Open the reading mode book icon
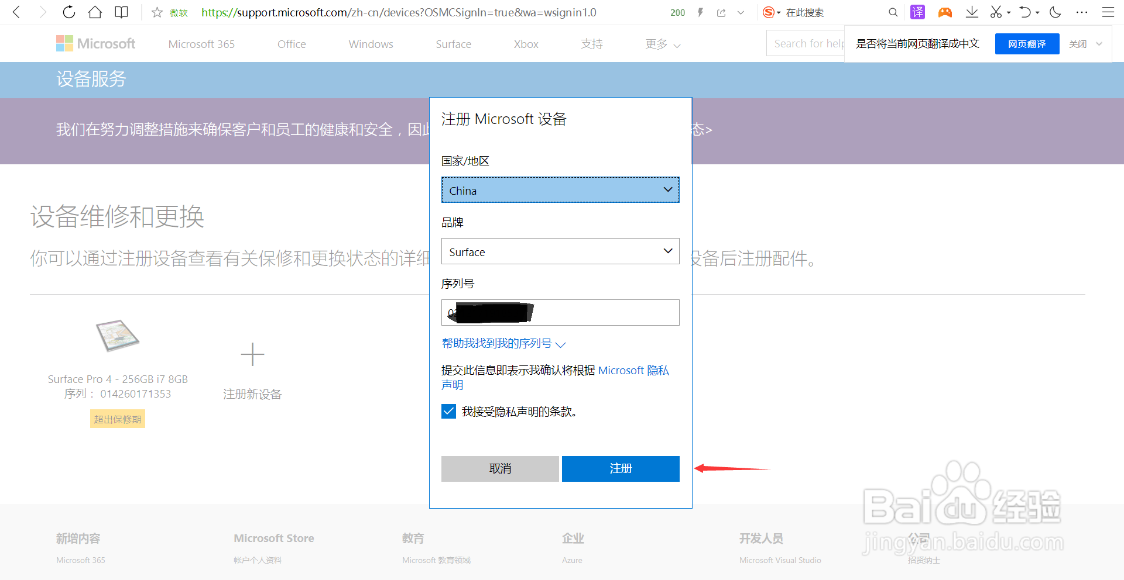1124x580 pixels. pos(121,12)
